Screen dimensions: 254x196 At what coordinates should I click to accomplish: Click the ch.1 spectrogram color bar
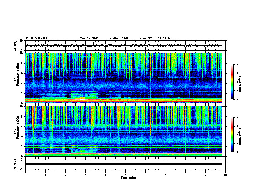coord(232,82)
